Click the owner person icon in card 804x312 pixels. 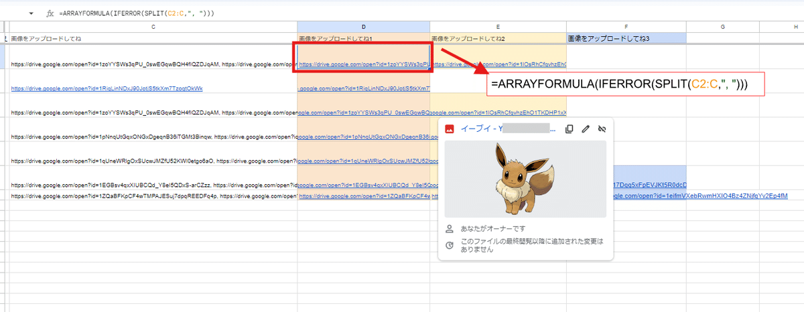click(x=450, y=228)
